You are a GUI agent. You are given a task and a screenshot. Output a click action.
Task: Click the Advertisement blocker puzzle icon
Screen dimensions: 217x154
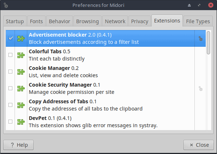pyautogui.click(x=21, y=38)
